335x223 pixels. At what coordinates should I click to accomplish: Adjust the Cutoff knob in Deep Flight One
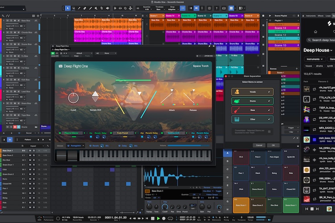pos(73,98)
